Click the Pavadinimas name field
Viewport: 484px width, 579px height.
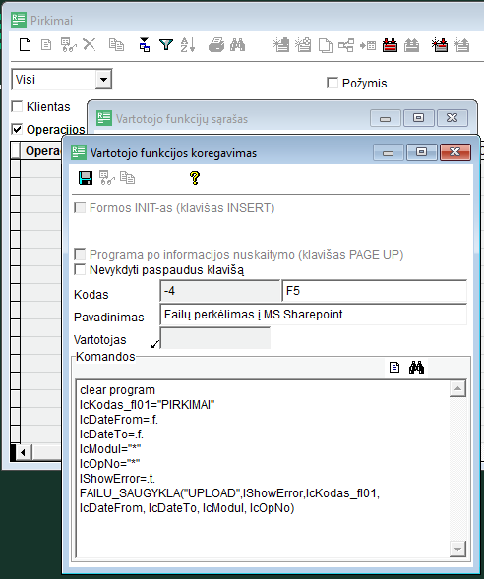tap(313, 315)
